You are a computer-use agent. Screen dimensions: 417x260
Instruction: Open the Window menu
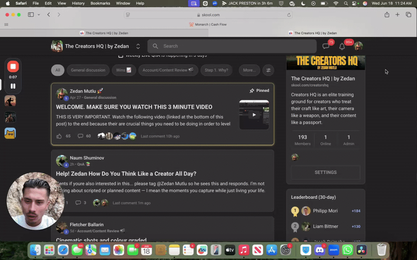[123, 3]
